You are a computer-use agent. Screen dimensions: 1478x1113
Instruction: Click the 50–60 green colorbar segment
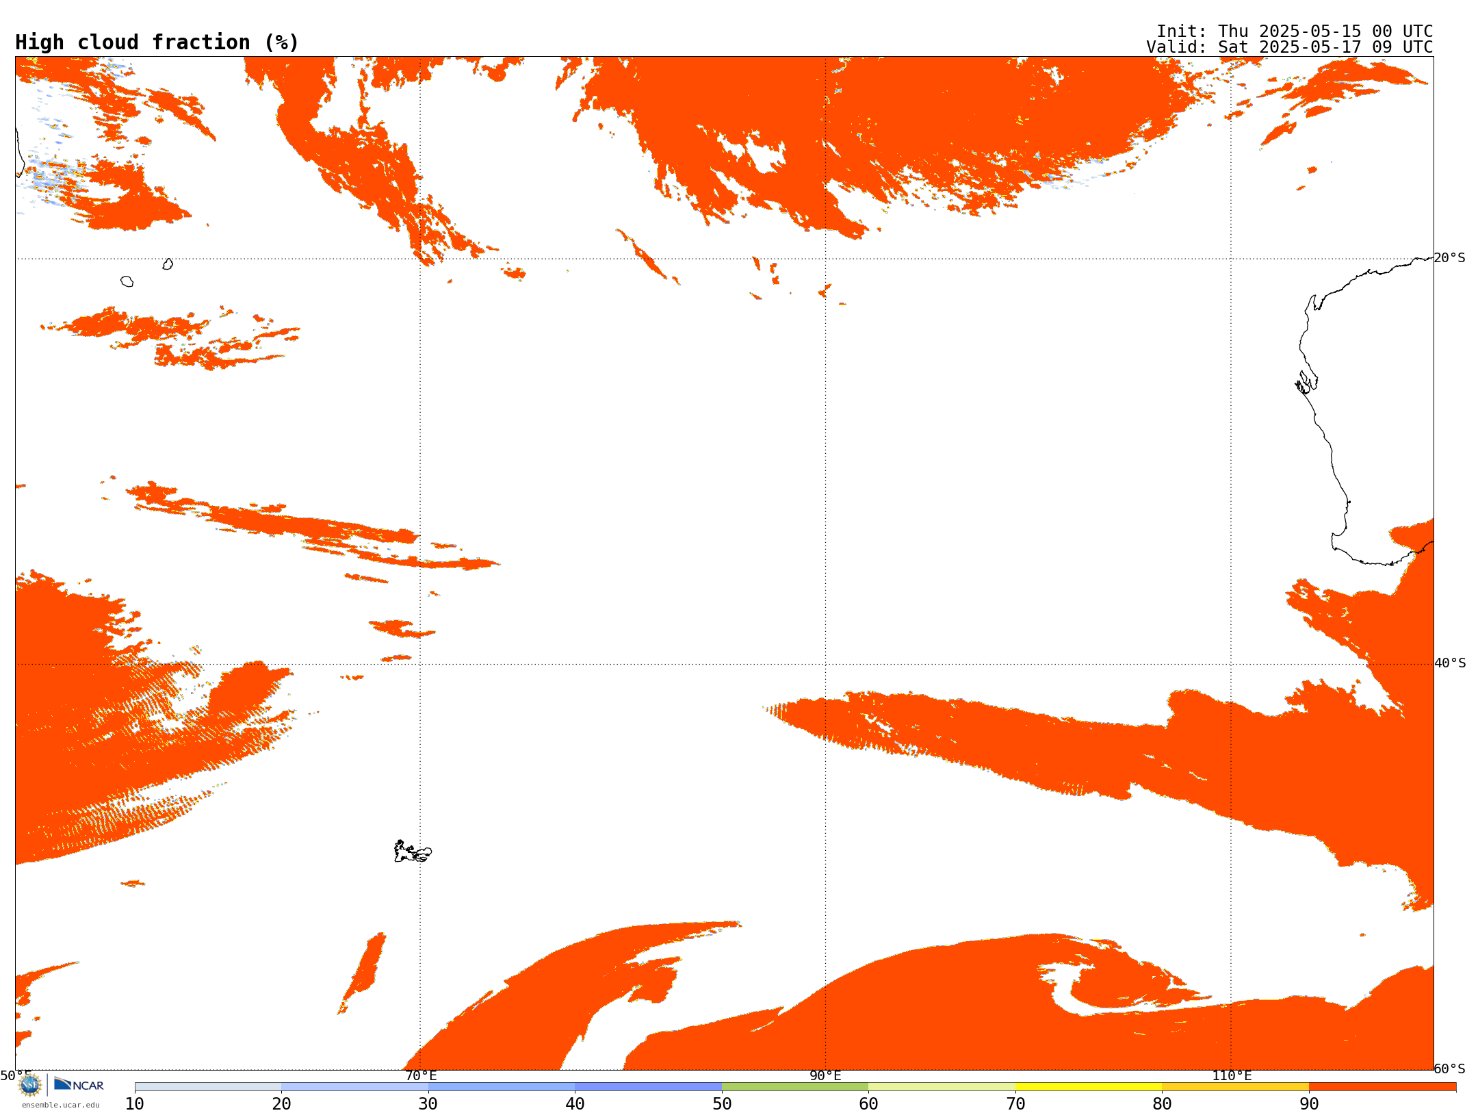[795, 1087]
